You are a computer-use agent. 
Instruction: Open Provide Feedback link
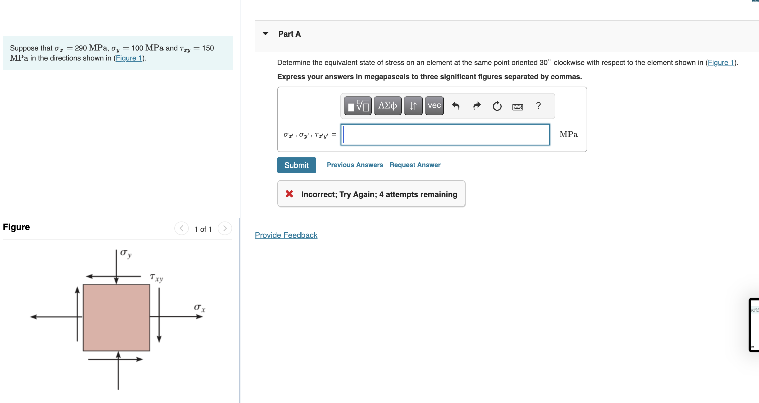286,235
